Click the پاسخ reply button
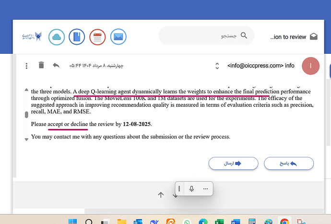Screen dimensions: 331x224 (x=289, y=163)
